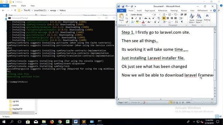Screen dimensions: 223x125
Task: Toggle Subscript formatting
Action: tap(149, 18)
